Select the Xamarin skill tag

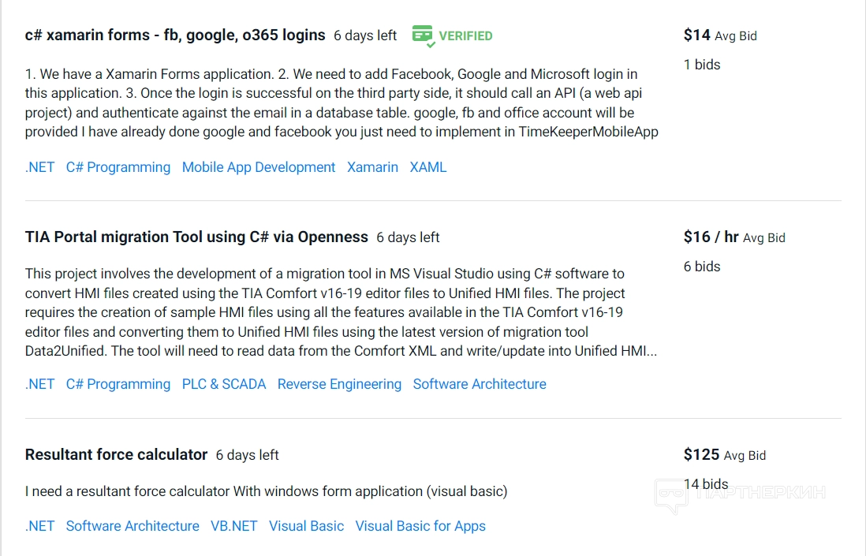pos(372,167)
